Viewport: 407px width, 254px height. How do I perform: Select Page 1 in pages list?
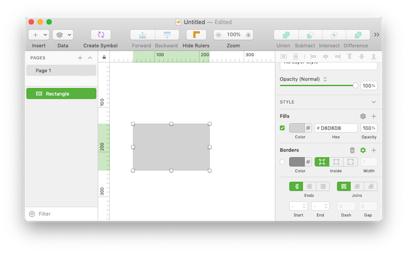[x=61, y=70]
